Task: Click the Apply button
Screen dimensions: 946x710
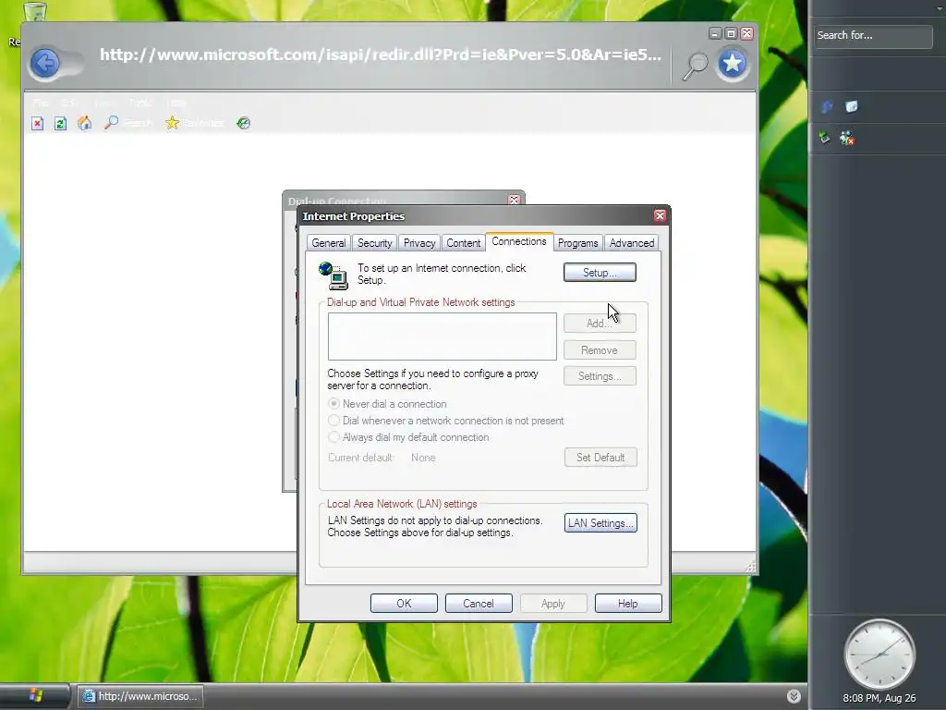Action: (x=553, y=603)
